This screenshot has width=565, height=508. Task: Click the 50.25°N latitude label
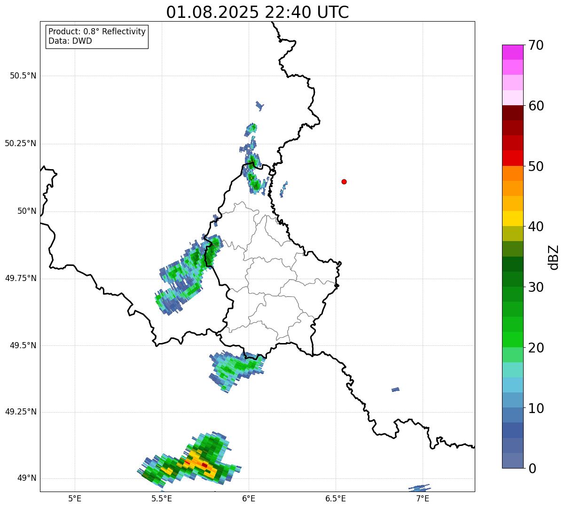click(21, 143)
